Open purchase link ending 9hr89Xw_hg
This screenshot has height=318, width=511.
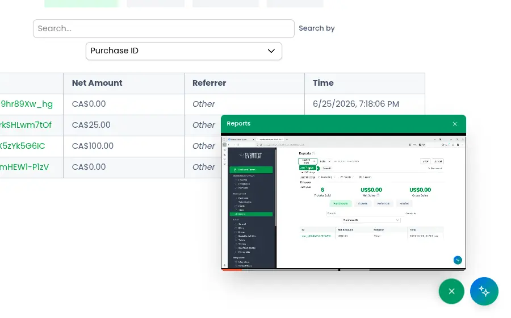26,104
